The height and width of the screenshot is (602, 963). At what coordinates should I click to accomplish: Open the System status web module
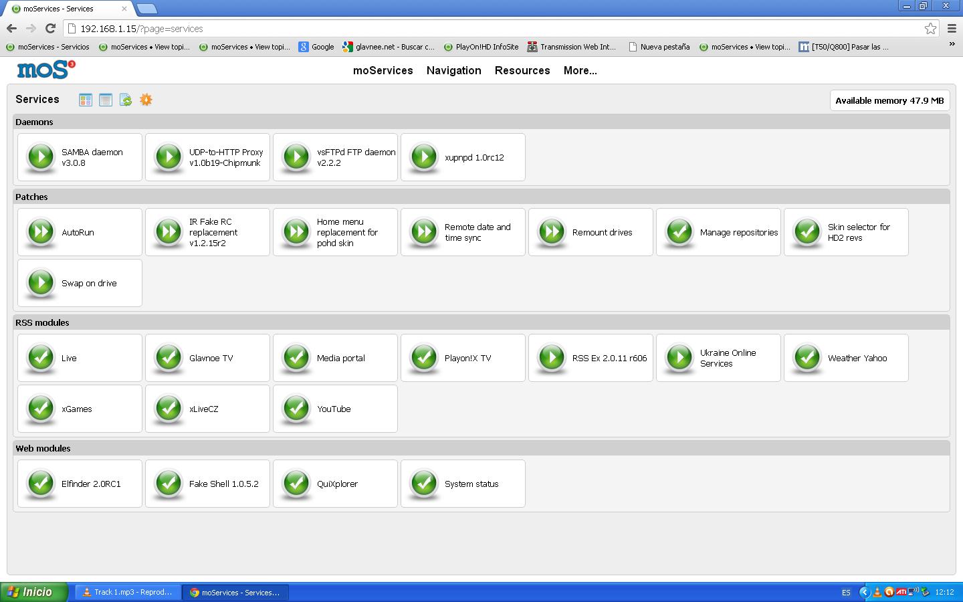[x=463, y=484]
